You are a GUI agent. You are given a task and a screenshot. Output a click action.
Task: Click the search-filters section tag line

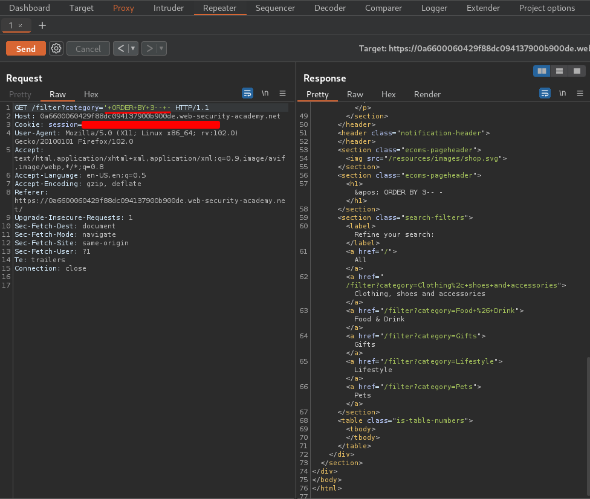pyautogui.click(x=405, y=217)
